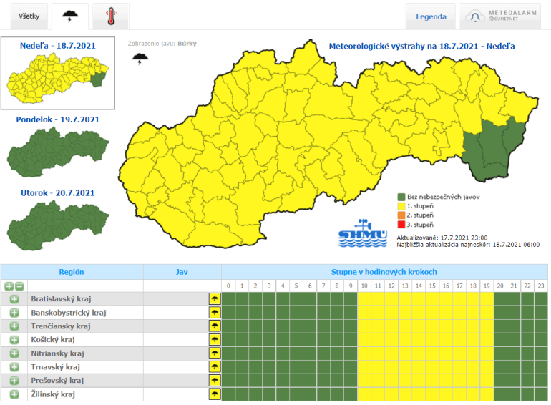Click the Pondelok - 19.7.2021 heading link
Image resolution: width=551 pixels, height=405 pixels.
coord(58,119)
